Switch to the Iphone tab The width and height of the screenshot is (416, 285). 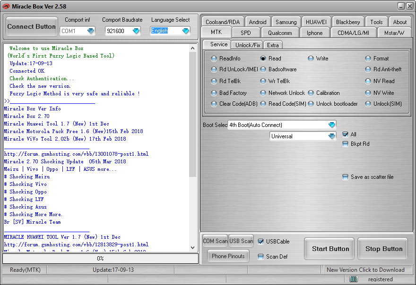tap(315, 33)
